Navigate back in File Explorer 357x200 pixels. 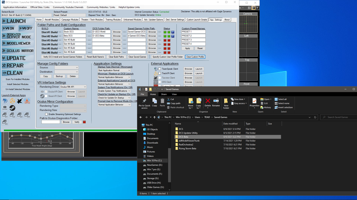(x=141, y=117)
